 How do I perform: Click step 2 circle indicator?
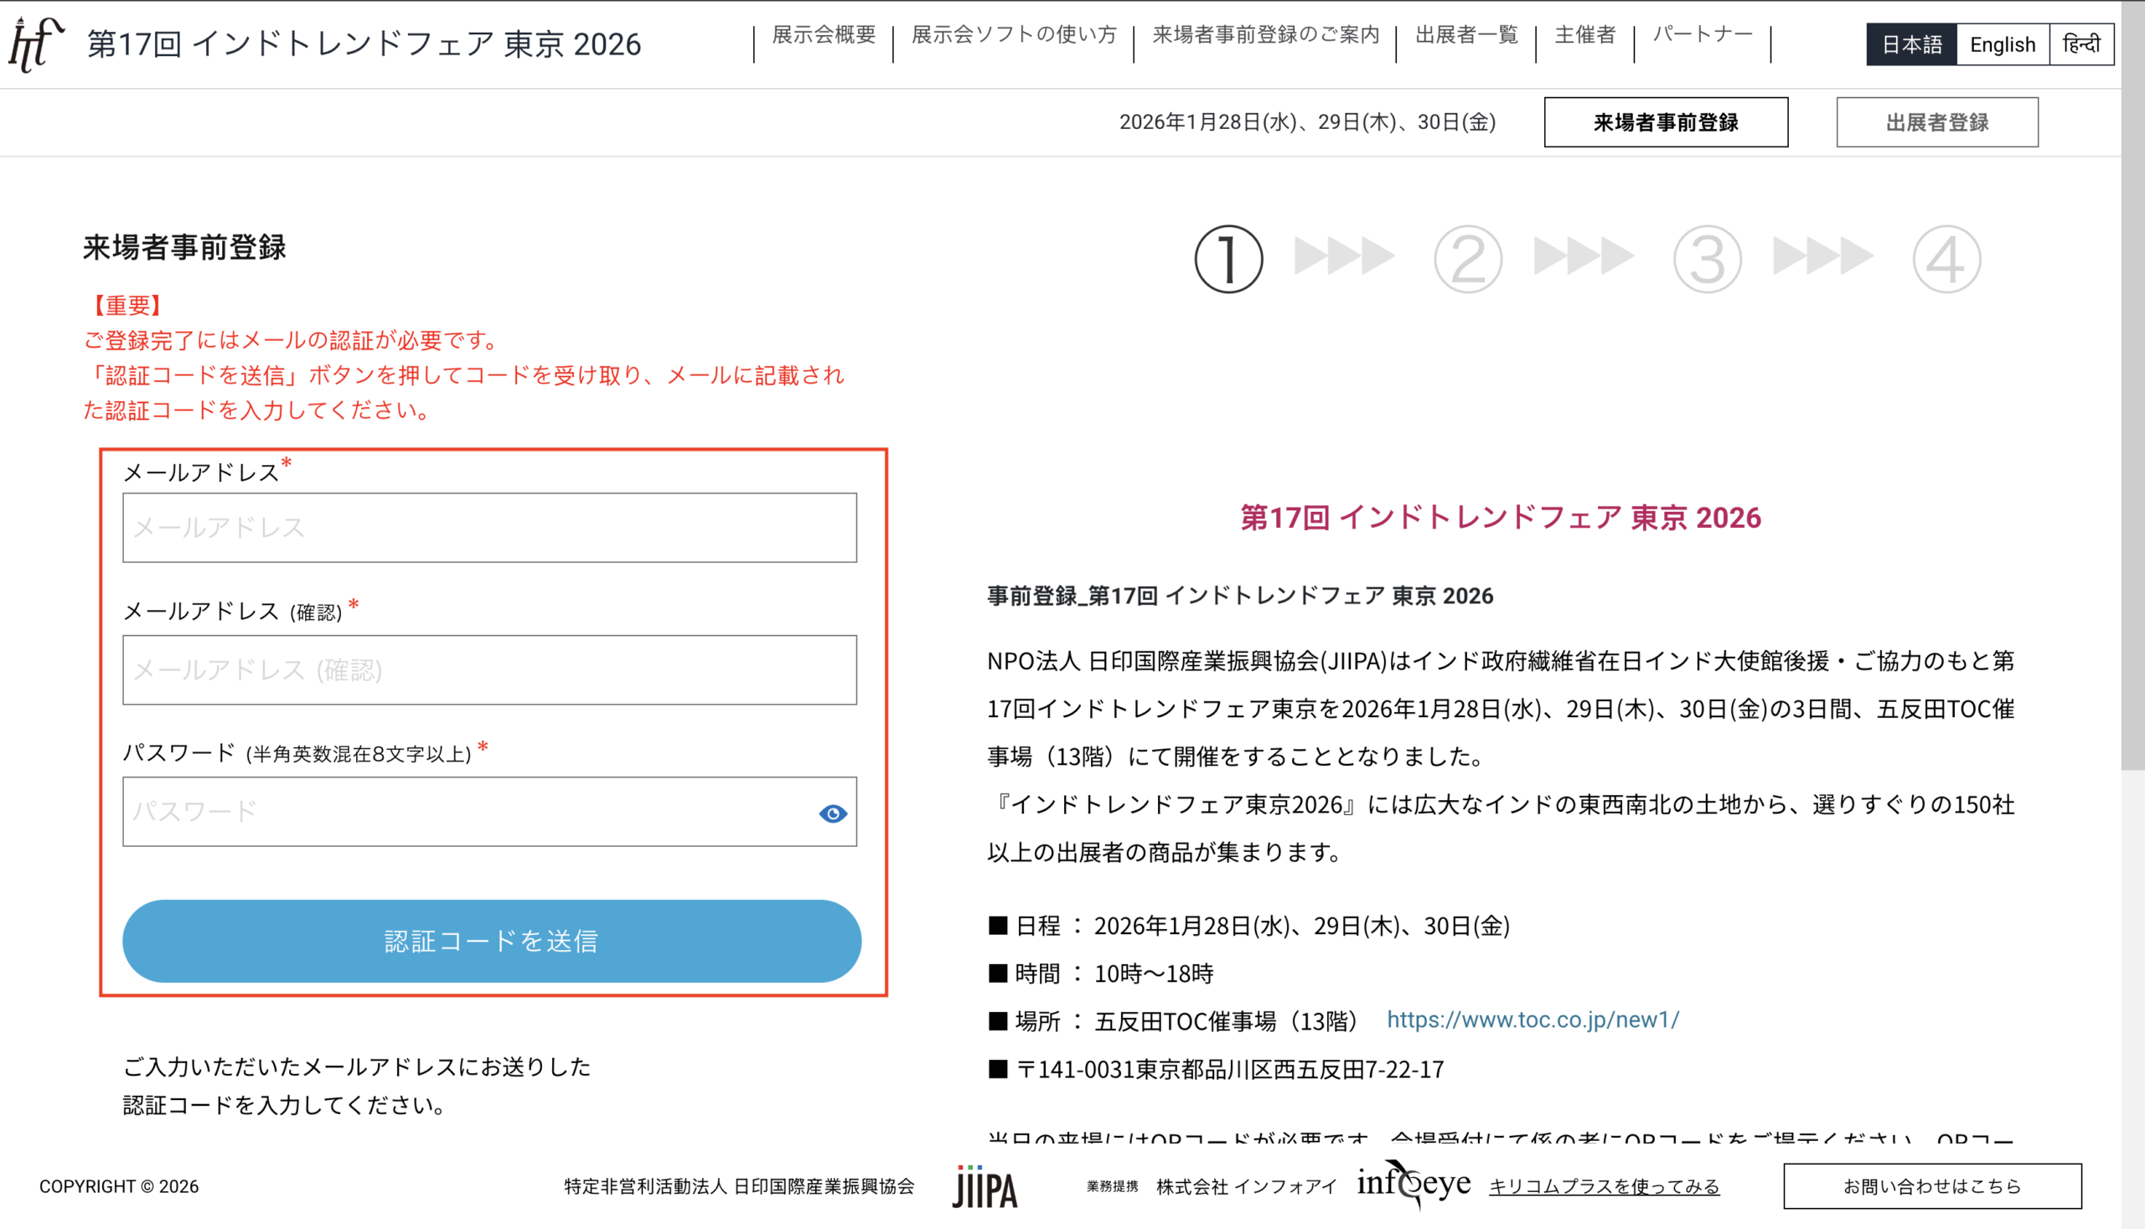click(1468, 259)
